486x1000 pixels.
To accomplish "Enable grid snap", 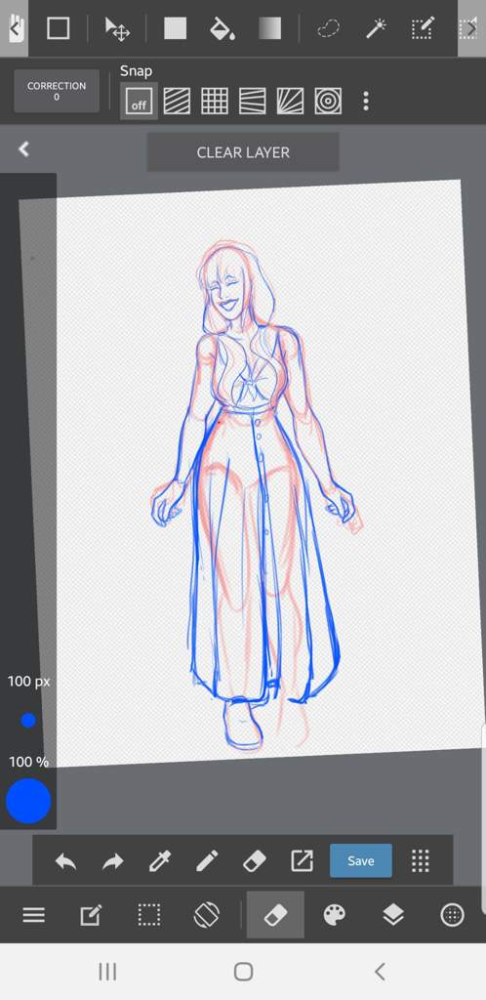I will (215, 102).
